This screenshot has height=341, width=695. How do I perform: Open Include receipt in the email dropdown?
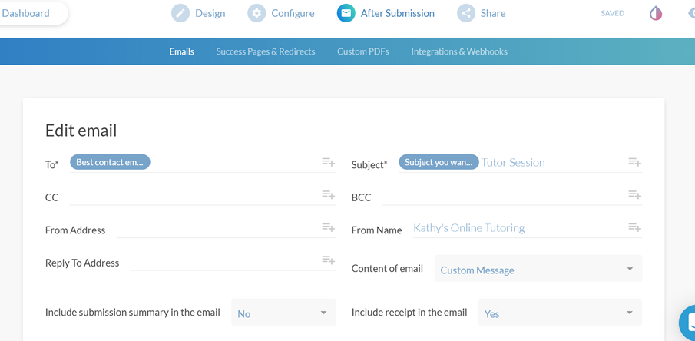560,312
